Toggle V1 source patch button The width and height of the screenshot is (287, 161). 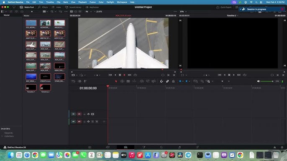click(x=73, y=114)
